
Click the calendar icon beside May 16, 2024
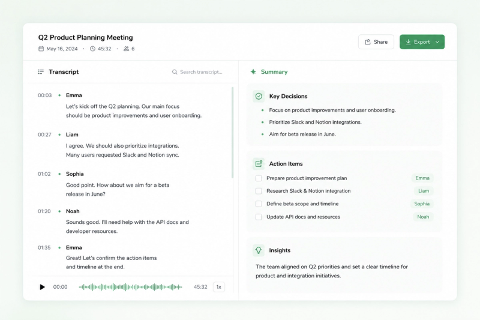pos(41,49)
